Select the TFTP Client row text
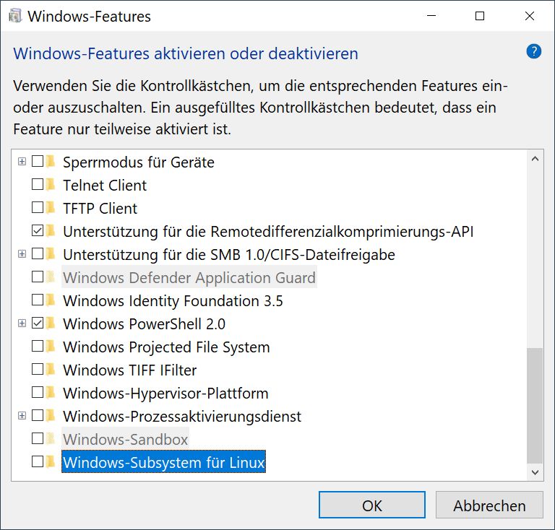 point(100,208)
